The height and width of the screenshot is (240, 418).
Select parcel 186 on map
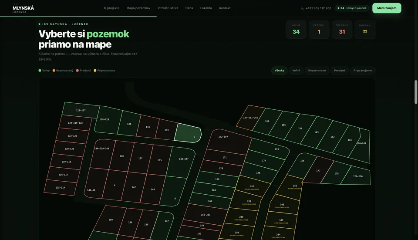[x=267, y=121]
